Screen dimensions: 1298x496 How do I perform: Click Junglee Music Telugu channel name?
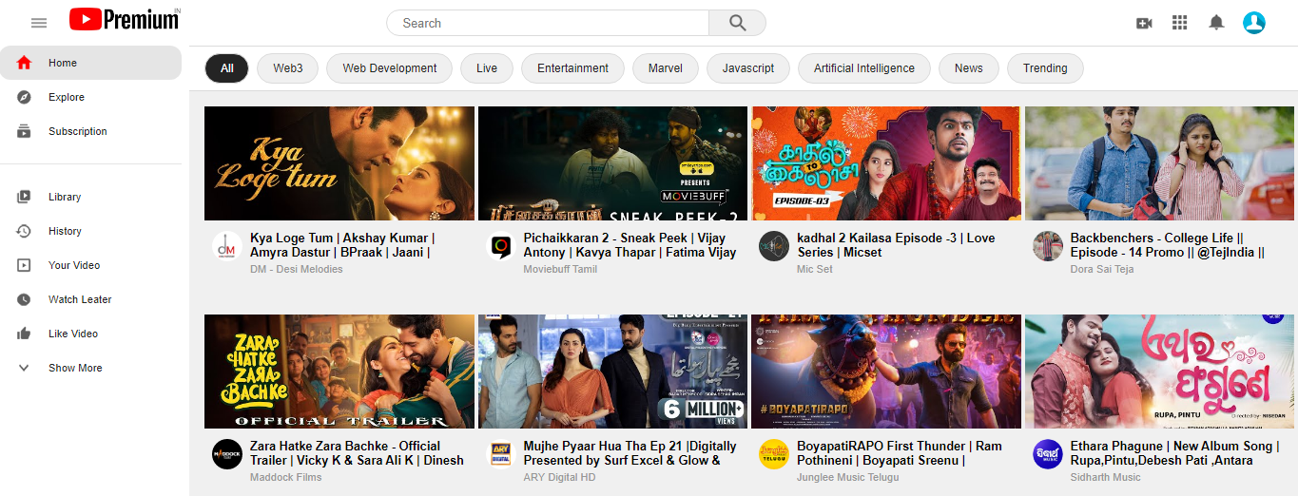pyautogui.click(x=847, y=477)
